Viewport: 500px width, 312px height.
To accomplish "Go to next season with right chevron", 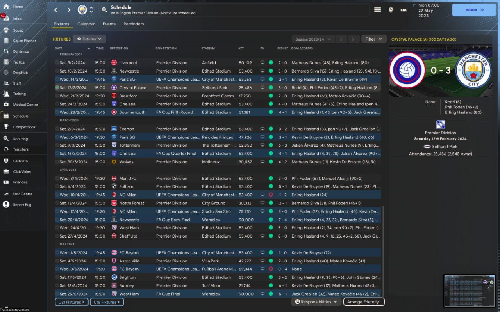I will click(x=353, y=39).
